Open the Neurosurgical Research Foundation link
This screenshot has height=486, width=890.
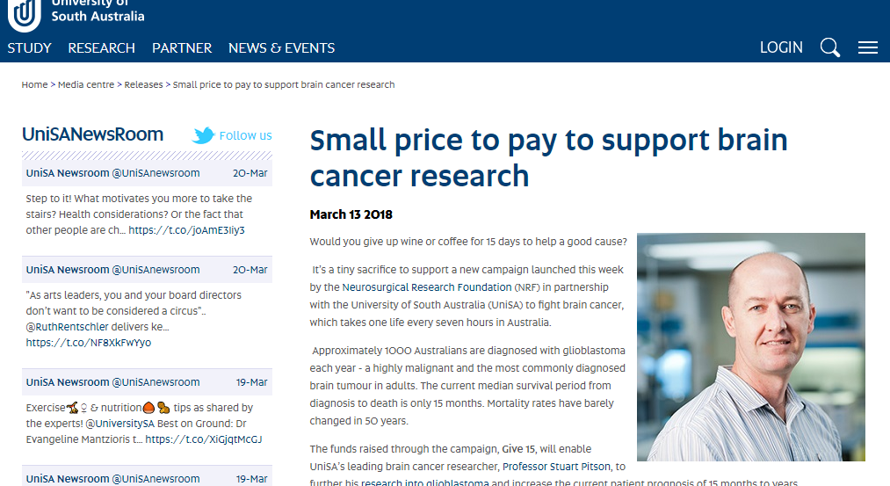tap(427, 287)
